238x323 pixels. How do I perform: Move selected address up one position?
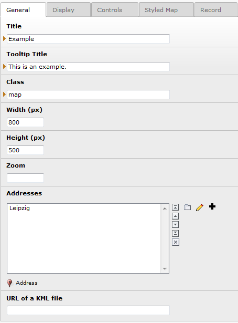(x=175, y=216)
